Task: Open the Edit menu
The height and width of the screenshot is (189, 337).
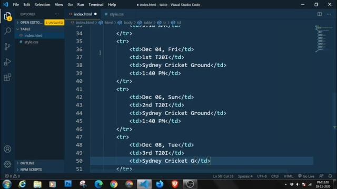Action: (x=27, y=5)
